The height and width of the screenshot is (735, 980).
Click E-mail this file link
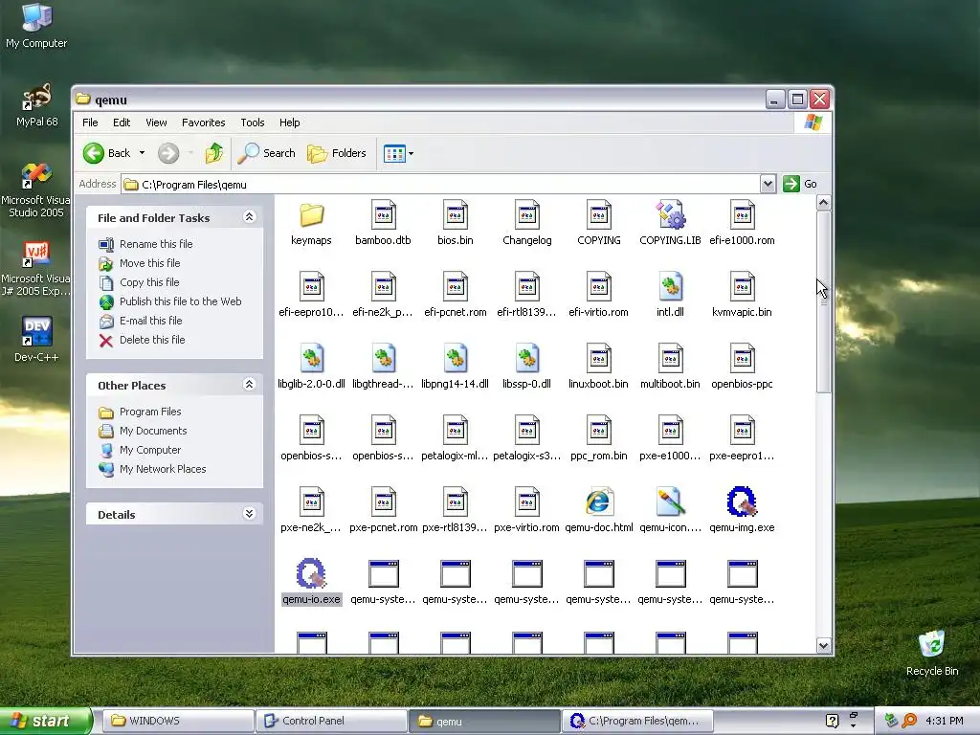click(150, 321)
